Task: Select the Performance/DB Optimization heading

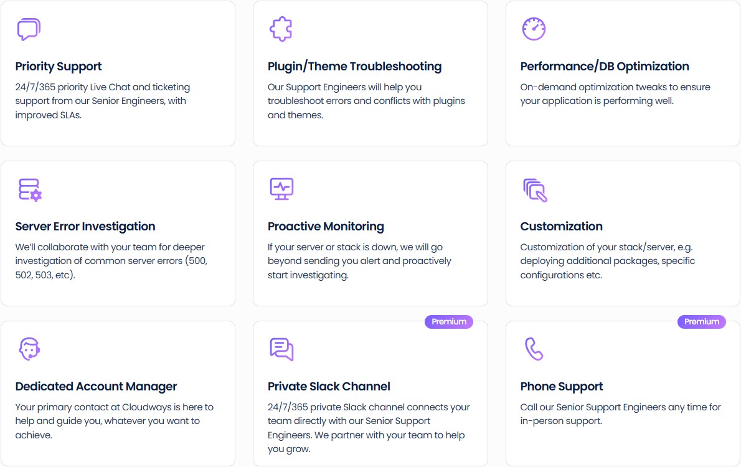Action: pyautogui.click(x=605, y=66)
